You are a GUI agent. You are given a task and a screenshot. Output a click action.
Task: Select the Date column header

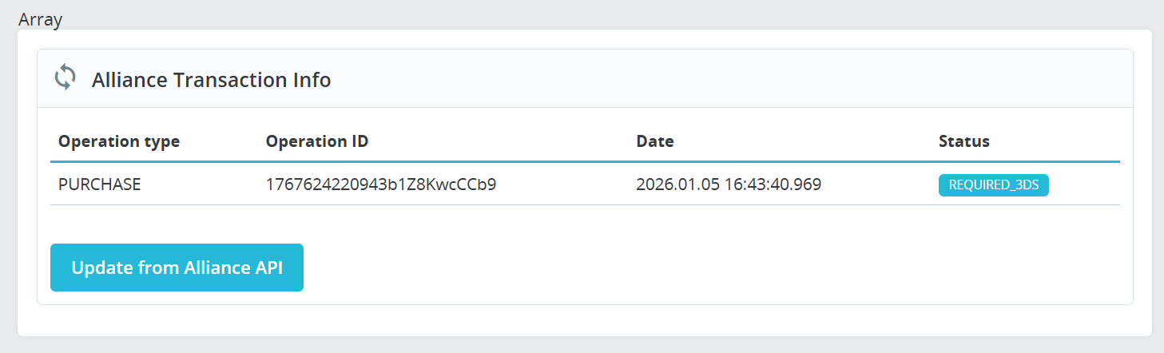pyautogui.click(x=654, y=141)
